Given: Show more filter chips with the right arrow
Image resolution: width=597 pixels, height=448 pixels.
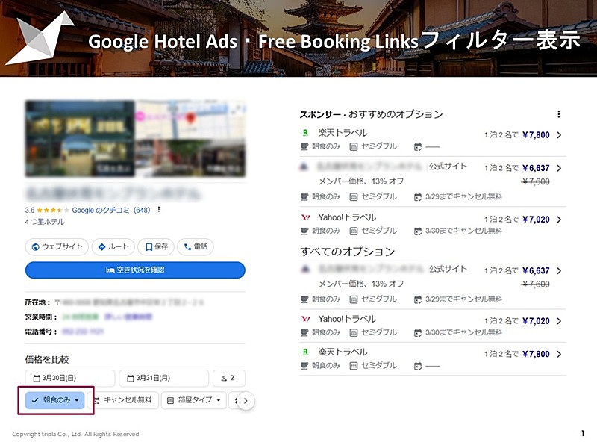Looking at the screenshot, I should click(246, 401).
